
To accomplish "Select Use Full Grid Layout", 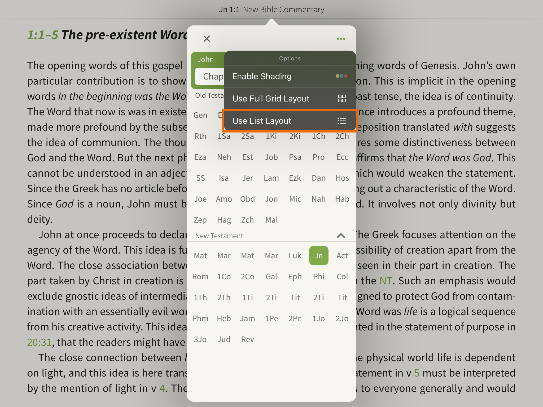I will [x=290, y=99].
